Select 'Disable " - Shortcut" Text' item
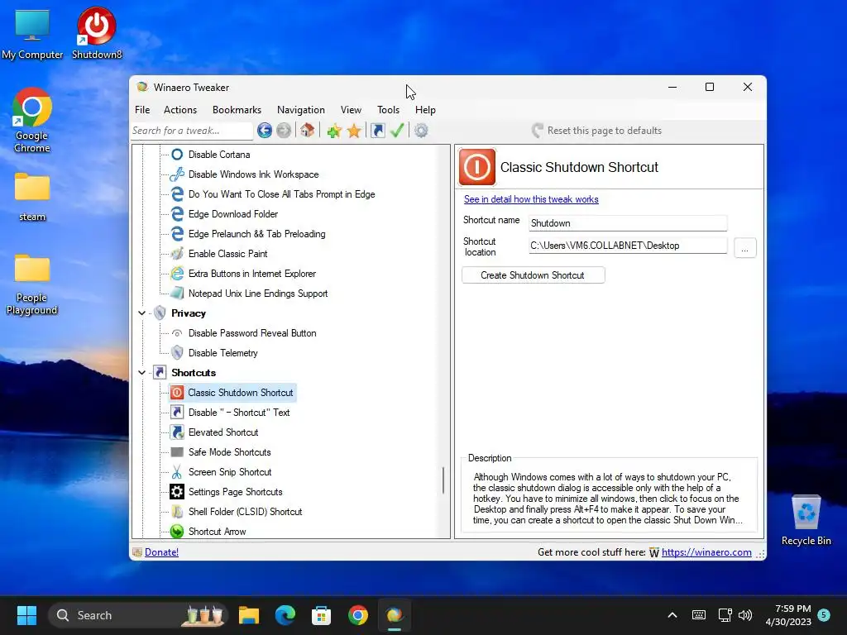 (x=239, y=413)
